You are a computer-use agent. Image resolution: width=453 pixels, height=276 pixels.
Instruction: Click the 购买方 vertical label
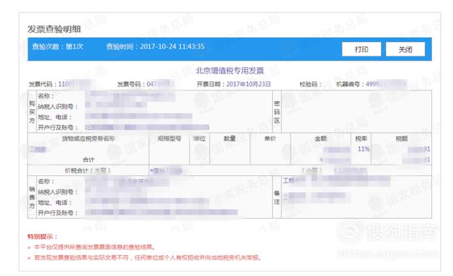[32, 112]
